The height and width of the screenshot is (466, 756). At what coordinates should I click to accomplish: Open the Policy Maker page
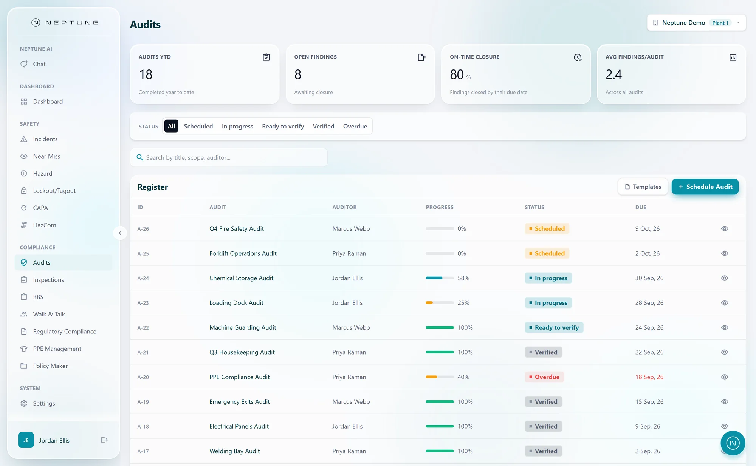[64, 366]
